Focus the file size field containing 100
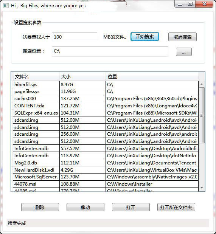 [75, 37]
